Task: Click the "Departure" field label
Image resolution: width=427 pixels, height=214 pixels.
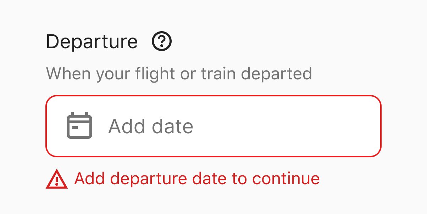Action: tap(92, 42)
